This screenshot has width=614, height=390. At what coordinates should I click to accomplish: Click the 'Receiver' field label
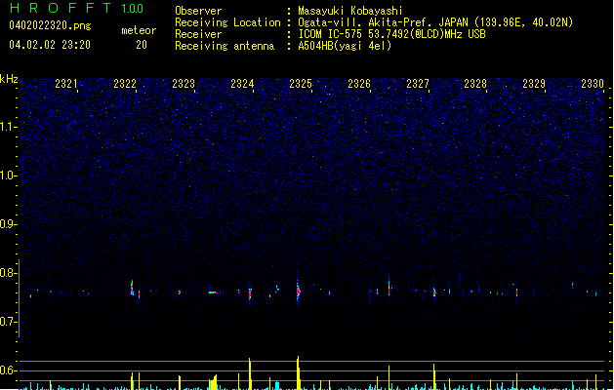click(x=198, y=34)
